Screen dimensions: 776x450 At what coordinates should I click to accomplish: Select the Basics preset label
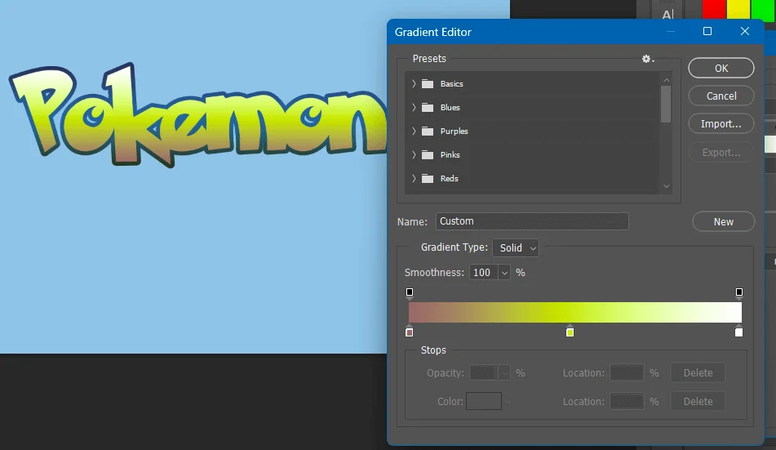[452, 84]
